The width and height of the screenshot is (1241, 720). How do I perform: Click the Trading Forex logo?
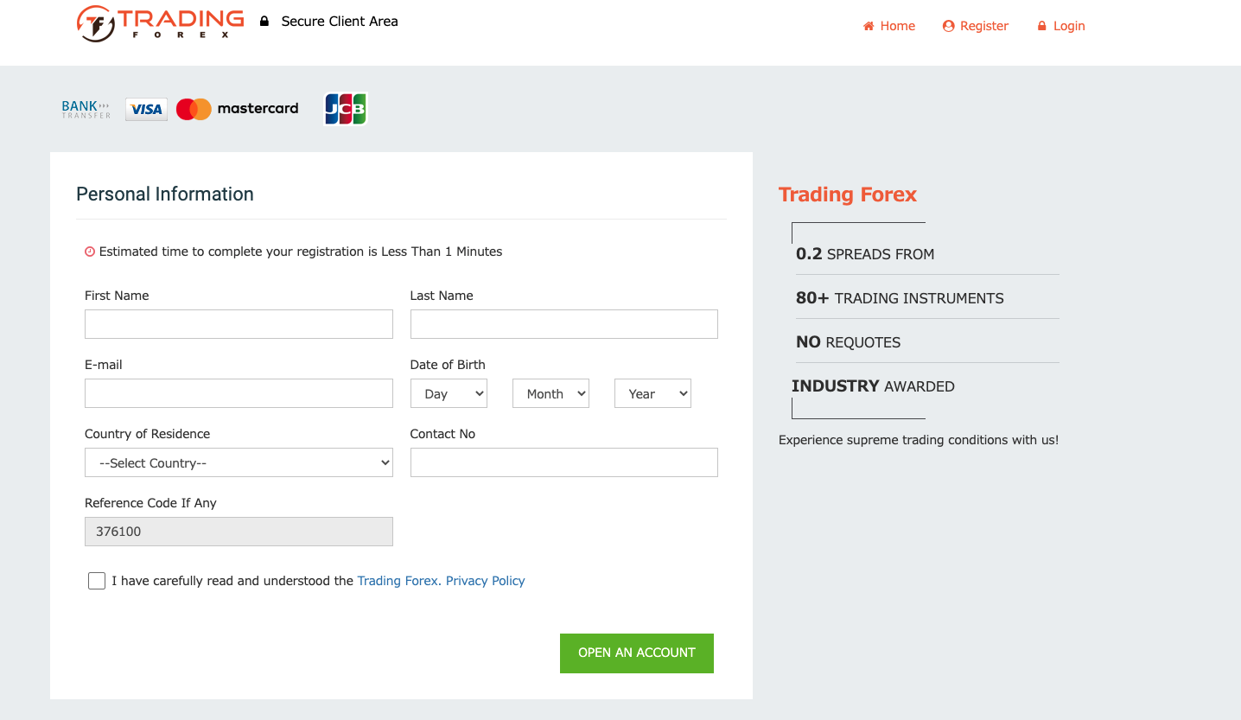tap(160, 23)
